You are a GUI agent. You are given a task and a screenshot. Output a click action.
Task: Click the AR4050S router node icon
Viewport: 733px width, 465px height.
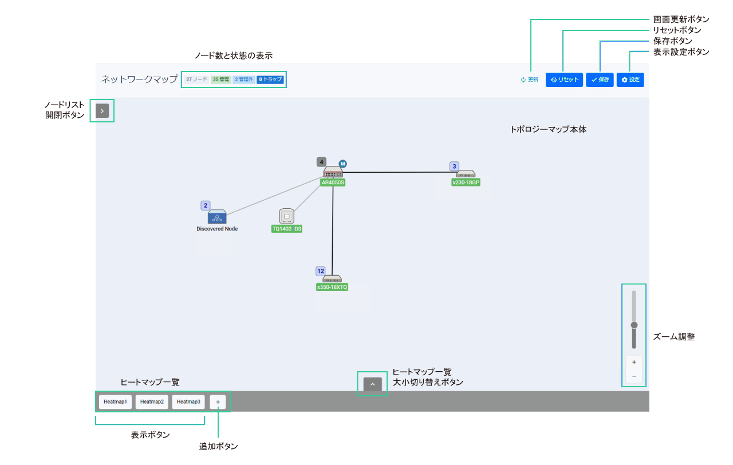click(333, 172)
